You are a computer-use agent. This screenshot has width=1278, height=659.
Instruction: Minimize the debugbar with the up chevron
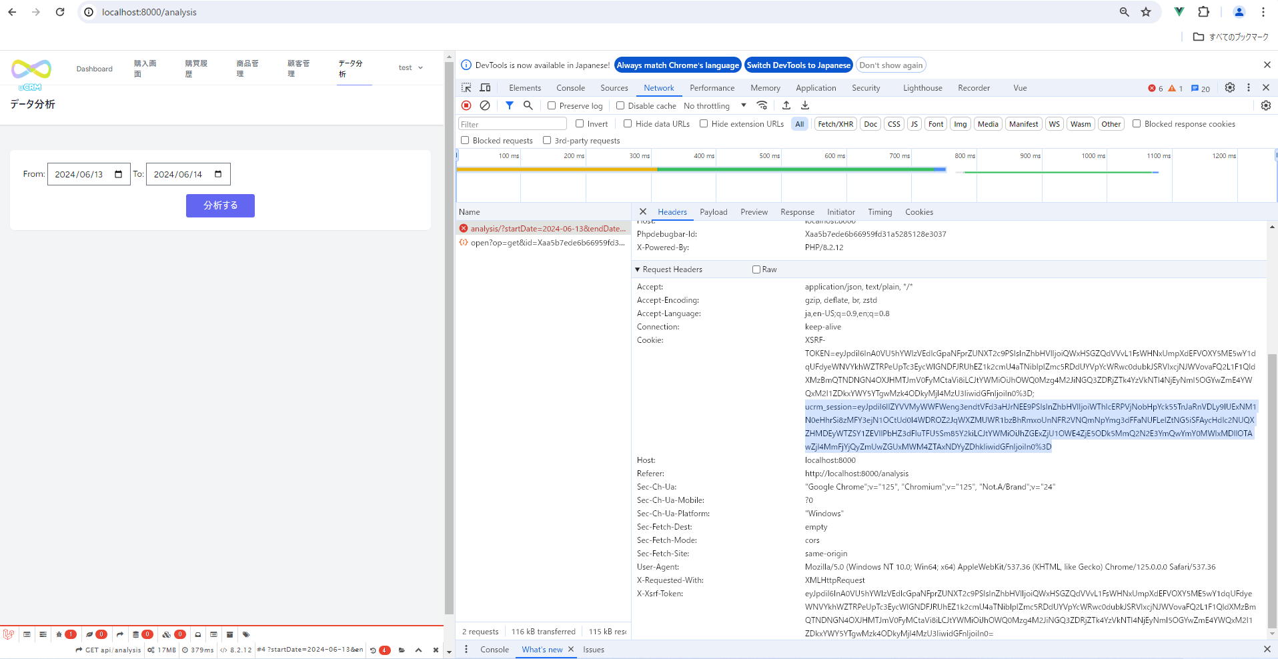418,650
